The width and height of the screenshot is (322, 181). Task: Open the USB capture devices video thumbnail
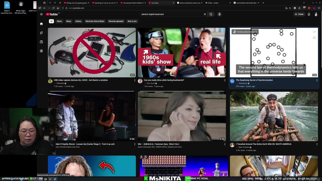click(x=92, y=52)
